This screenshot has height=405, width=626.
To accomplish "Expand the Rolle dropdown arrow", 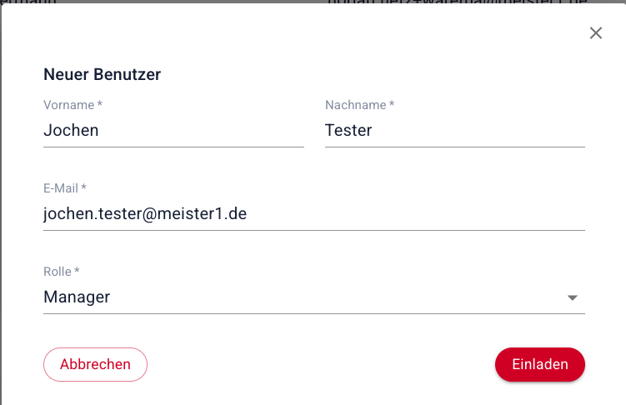I will 572,297.
